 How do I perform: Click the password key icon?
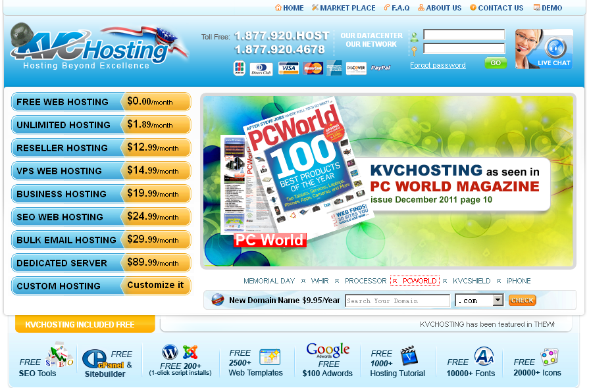(415, 51)
